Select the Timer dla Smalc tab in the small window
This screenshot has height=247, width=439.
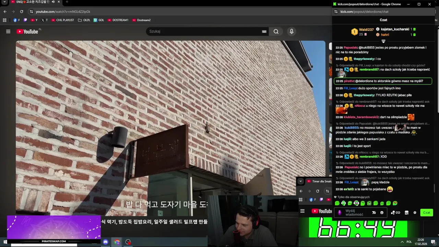click(319, 181)
